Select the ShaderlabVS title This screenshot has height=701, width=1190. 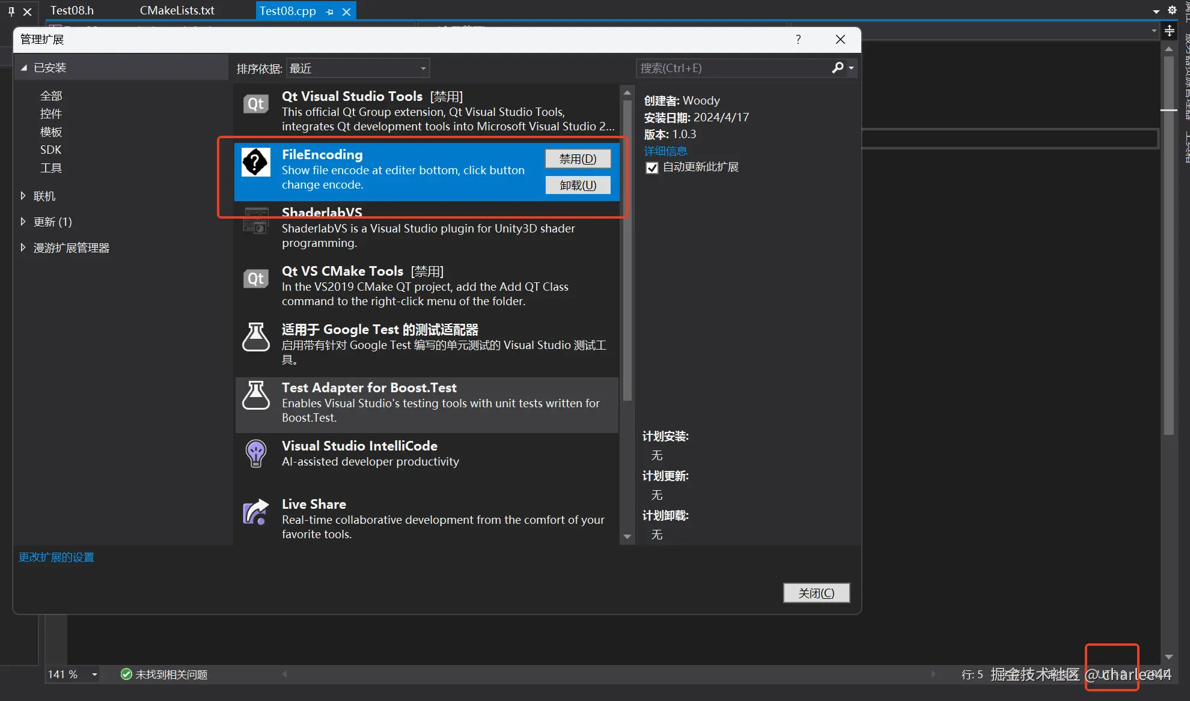[322, 212]
